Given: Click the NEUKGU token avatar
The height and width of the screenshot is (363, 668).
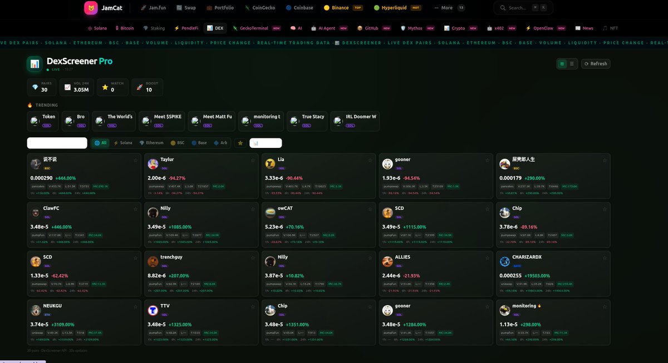Looking at the screenshot, I should tap(36, 310).
